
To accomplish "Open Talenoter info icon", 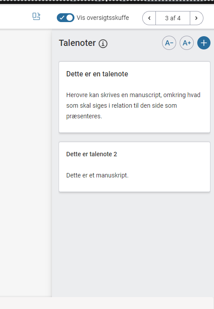I will pos(103,44).
